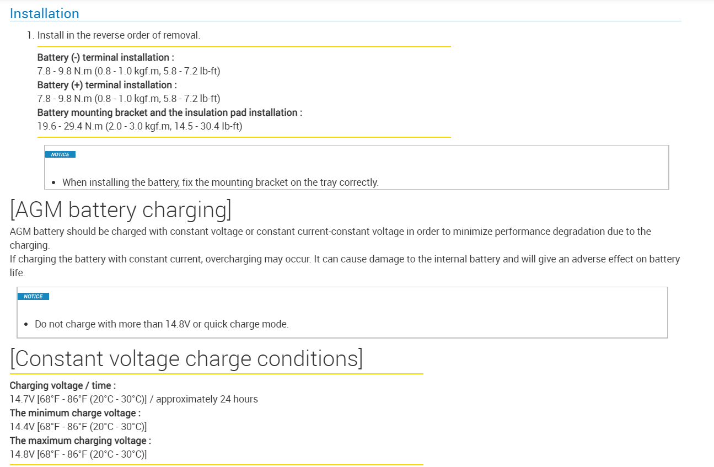The height and width of the screenshot is (467, 714).
Task: Click the 14.8V value under maximum charging voltage
Action: click(x=78, y=454)
